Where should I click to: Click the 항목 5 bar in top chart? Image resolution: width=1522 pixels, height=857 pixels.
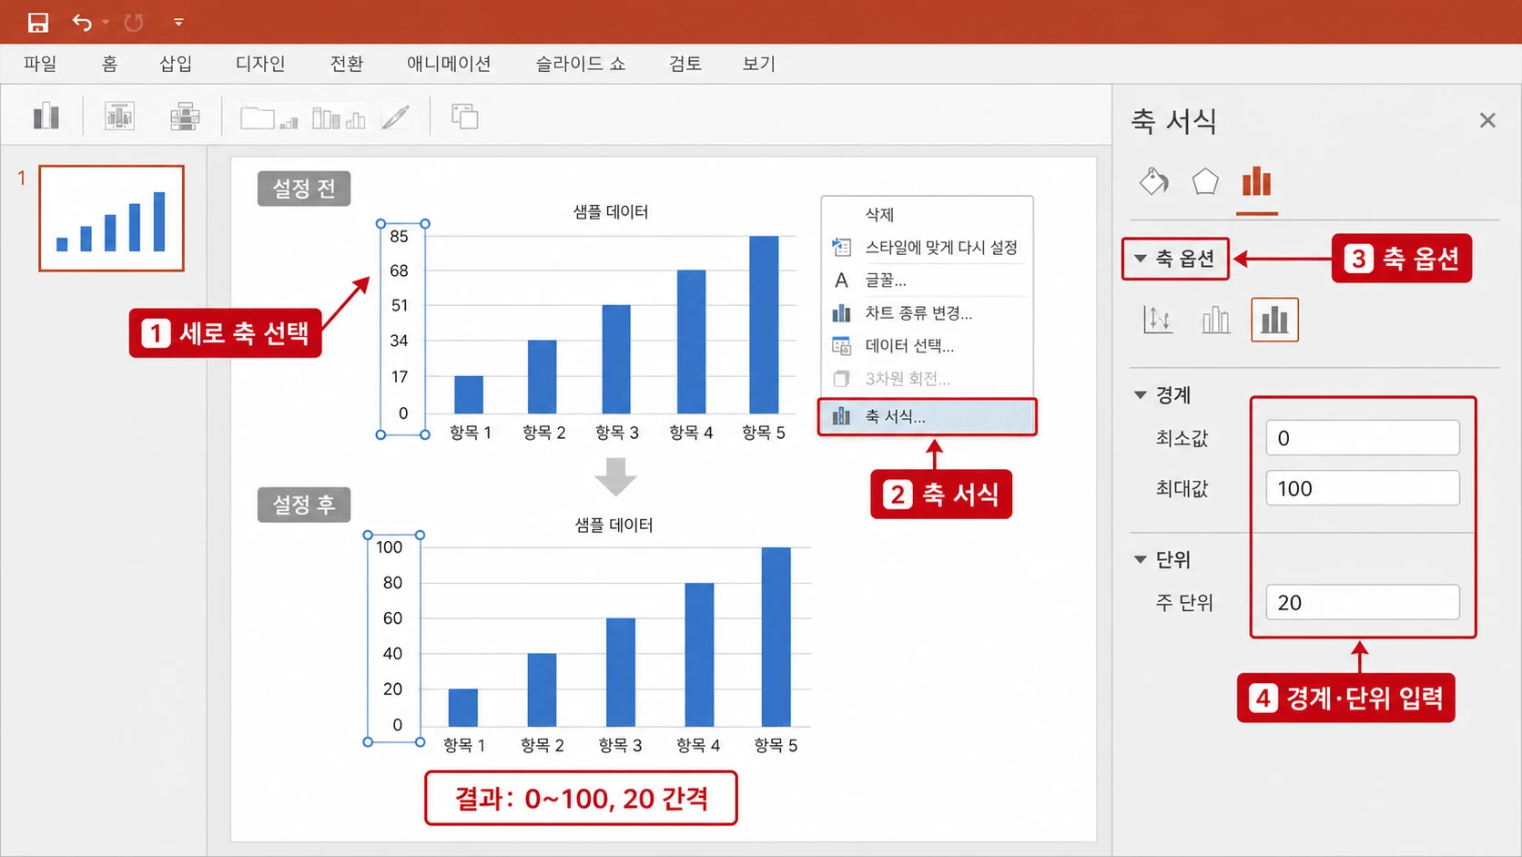coord(764,324)
